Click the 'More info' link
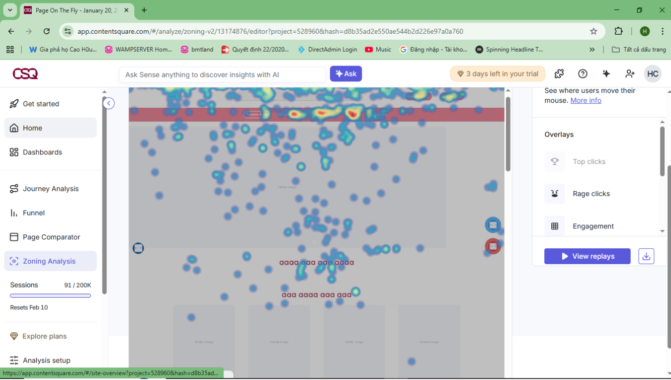 (586, 100)
